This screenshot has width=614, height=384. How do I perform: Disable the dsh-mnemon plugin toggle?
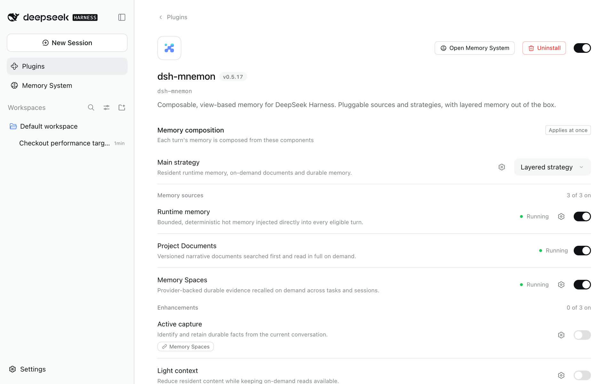582,48
